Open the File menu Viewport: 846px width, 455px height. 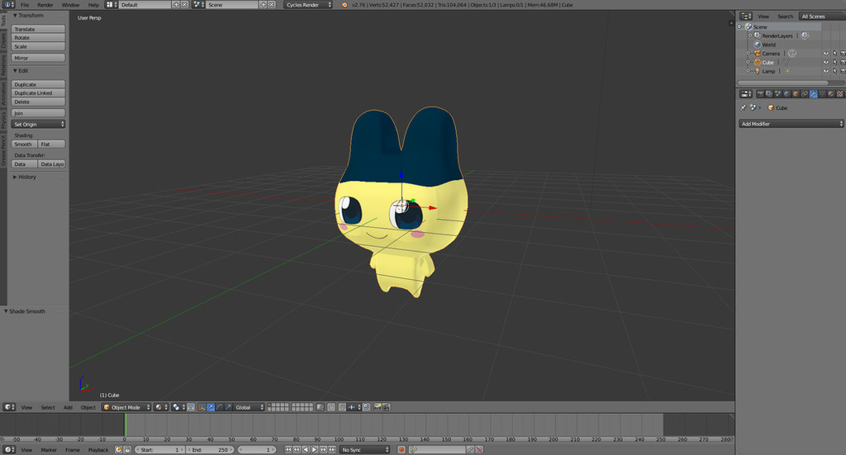25,4
